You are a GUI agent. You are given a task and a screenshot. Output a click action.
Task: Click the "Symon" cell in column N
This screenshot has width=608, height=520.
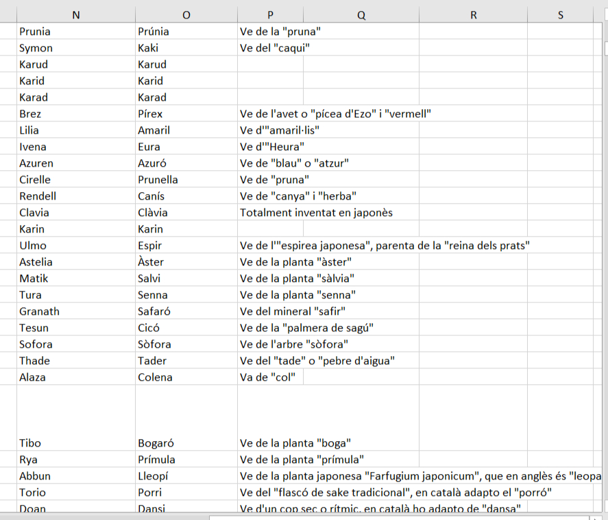click(76, 48)
